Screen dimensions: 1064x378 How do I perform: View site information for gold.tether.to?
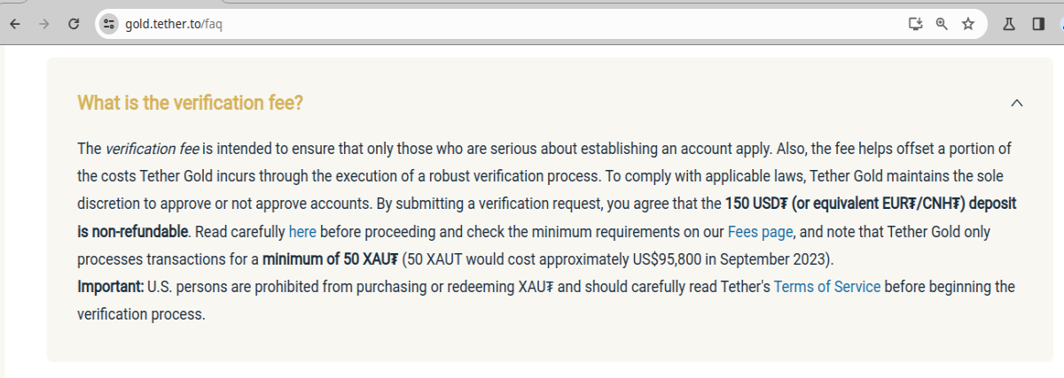[x=109, y=24]
